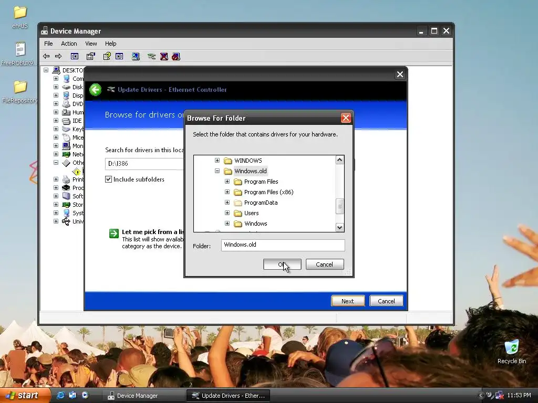The height and width of the screenshot is (403, 538).
Task: Click the driver search path field D:\I386
Action: point(144,164)
